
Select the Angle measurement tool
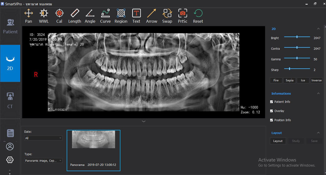click(x=90, y=16)
